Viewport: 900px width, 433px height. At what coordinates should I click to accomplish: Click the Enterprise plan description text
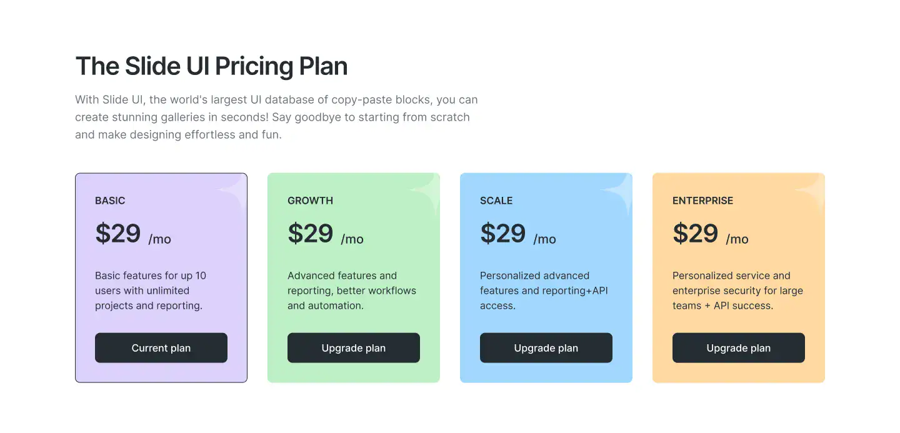point(737,291)
